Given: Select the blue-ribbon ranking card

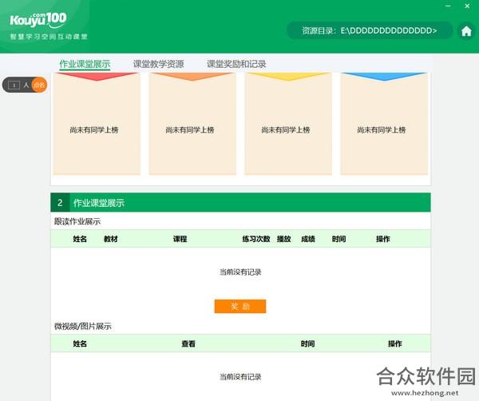Looking at the screenshot, I should [x=384, y=124].
